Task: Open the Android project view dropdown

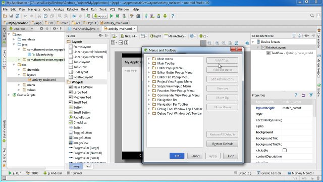Action: [x=21, y=29]
